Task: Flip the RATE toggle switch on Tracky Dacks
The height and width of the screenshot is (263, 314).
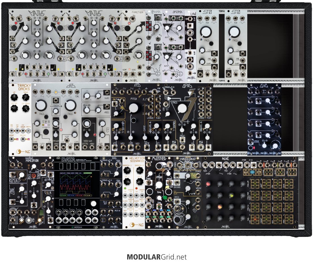Action: coord(29,131)
